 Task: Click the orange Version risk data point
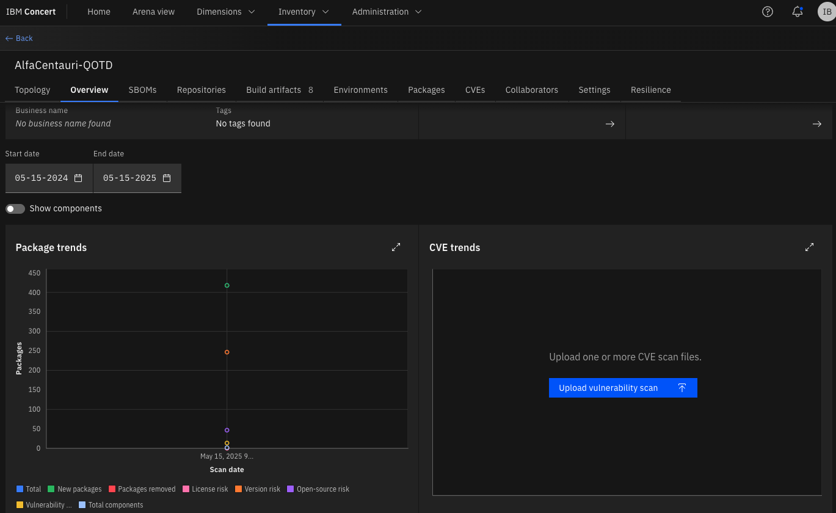pos(227,352)
